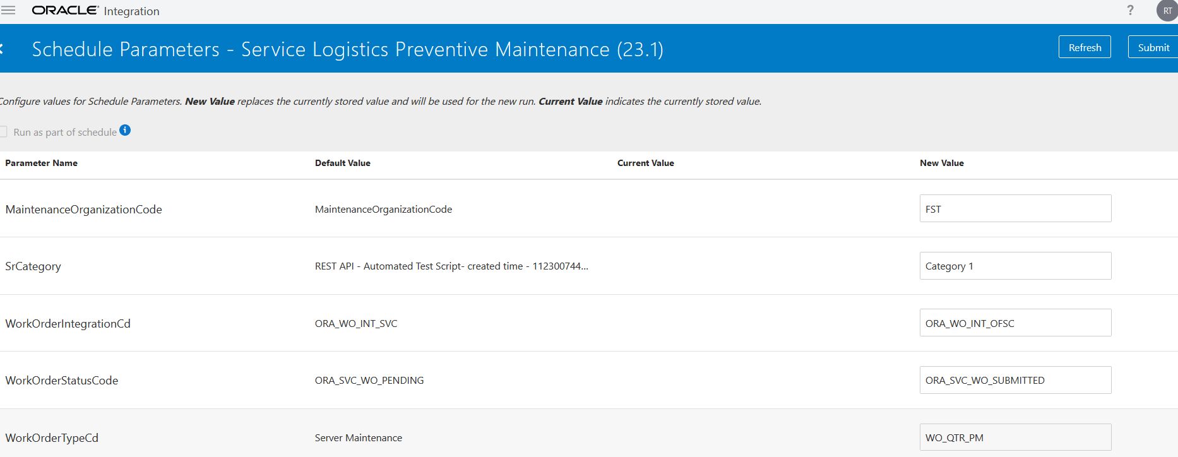Open the hamburger navigation menu

[x=8, y=11]
